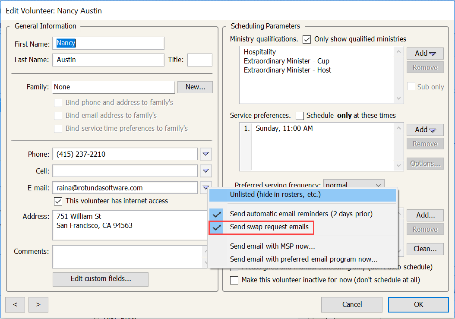455x319 pixels.
Task: Open the ministry qualifications Add dropdown
Action: coord(425,54)
